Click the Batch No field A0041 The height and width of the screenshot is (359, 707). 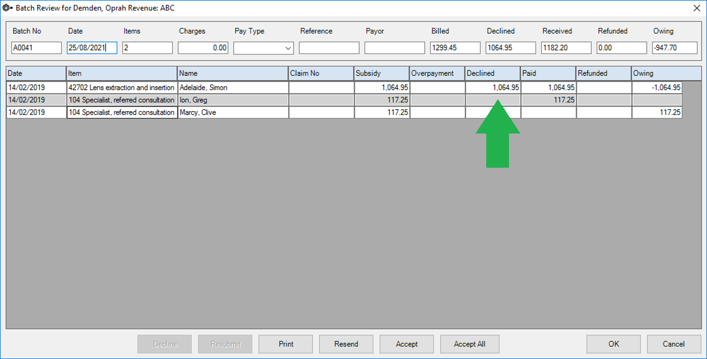tap(37, 48)
